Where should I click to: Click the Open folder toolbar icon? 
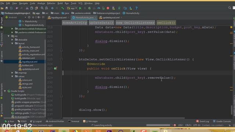[2, 8]
